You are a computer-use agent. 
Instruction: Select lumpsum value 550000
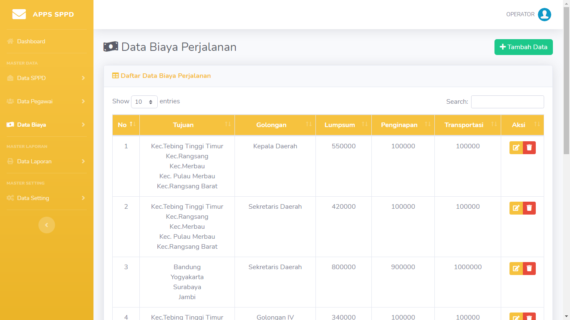[x=343, y=146]
